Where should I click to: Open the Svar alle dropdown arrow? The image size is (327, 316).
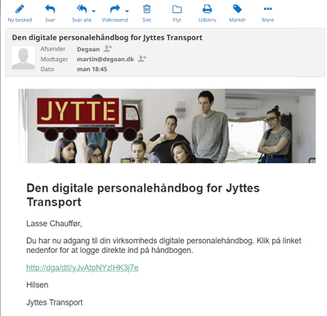point(94,11)
